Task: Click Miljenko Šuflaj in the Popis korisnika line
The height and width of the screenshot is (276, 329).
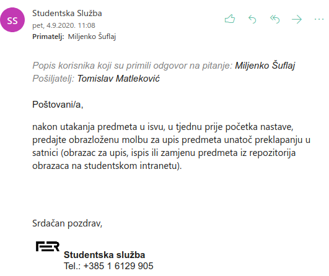Action: click(x=265, y=66)
